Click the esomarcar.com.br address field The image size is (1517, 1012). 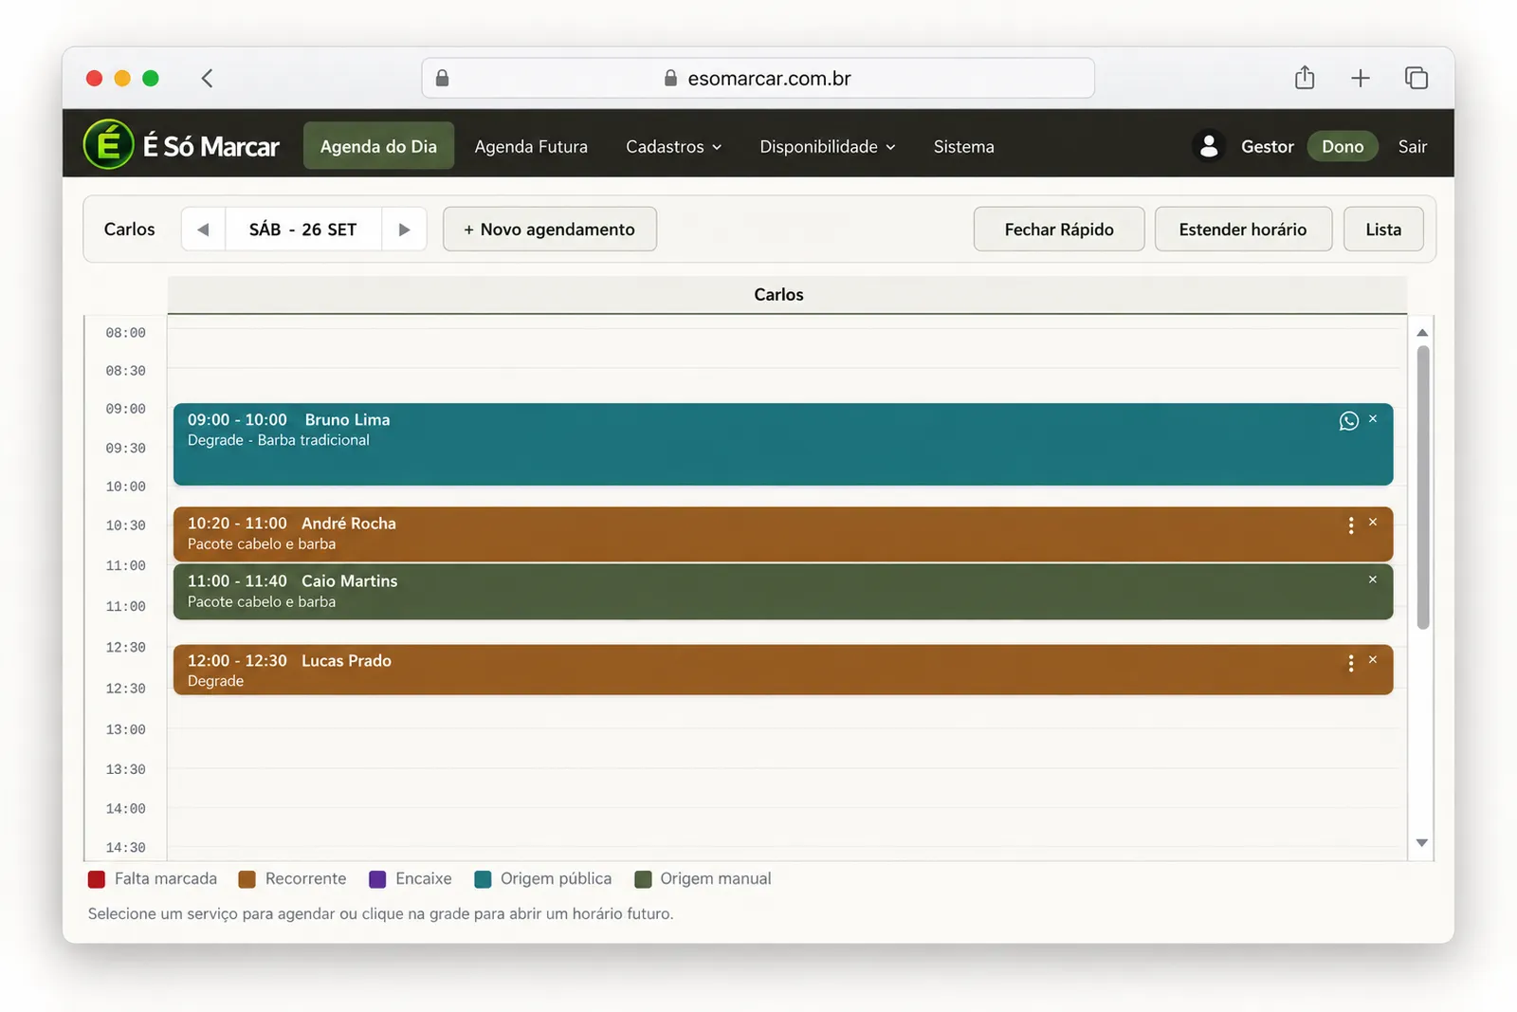pyautogui.click(x=758, y=78)
